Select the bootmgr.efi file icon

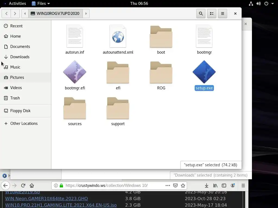click(x=75, y=72)
